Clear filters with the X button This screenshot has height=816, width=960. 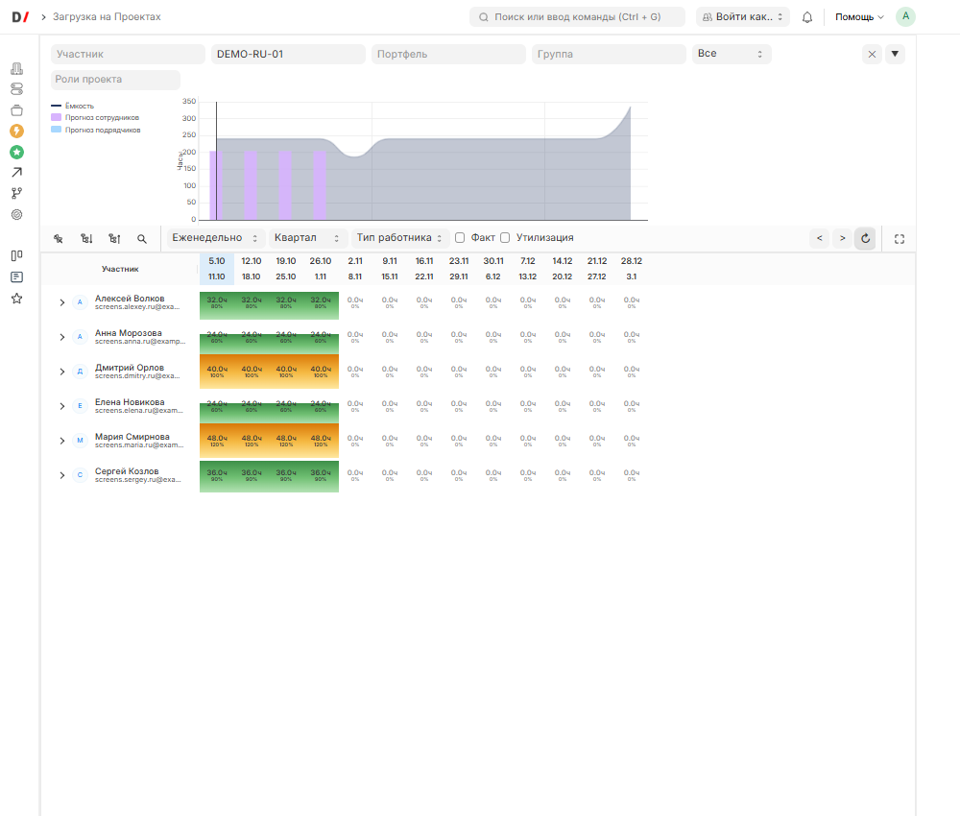872,54
